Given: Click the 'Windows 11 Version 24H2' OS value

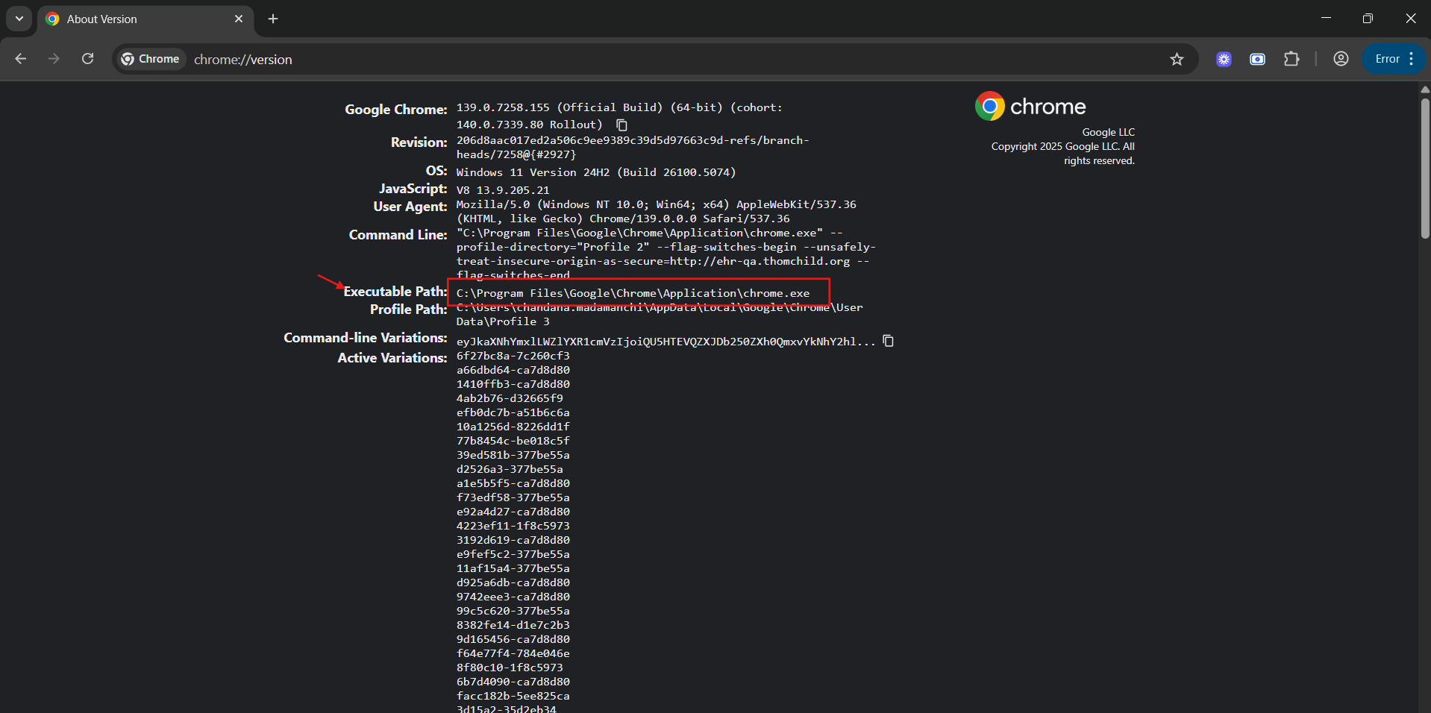Looking at the screenshot, I should pos(596,172).
